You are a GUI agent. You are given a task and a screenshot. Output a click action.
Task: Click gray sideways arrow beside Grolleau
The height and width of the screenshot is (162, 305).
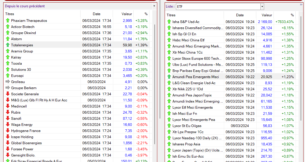click(x=8, y=82)
